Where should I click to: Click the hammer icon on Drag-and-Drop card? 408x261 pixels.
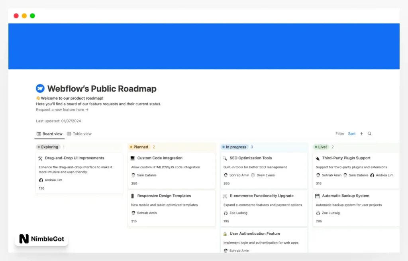click(40, 158)
